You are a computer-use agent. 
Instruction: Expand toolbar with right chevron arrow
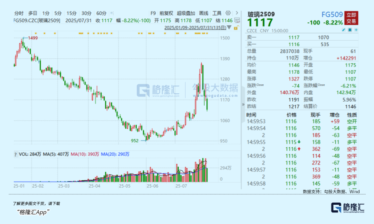(x=236, y=13)
